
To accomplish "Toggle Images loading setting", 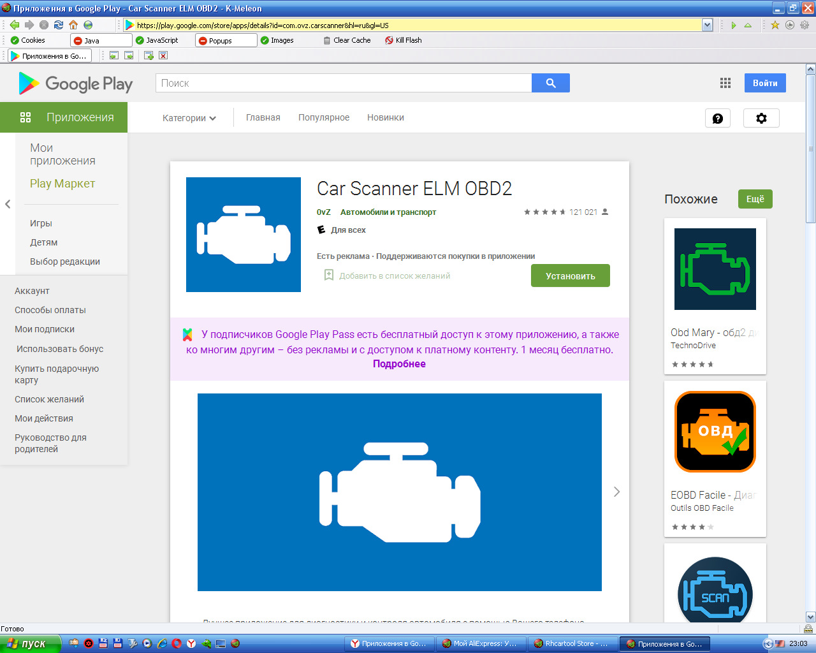I will click(x=277, y=40).
